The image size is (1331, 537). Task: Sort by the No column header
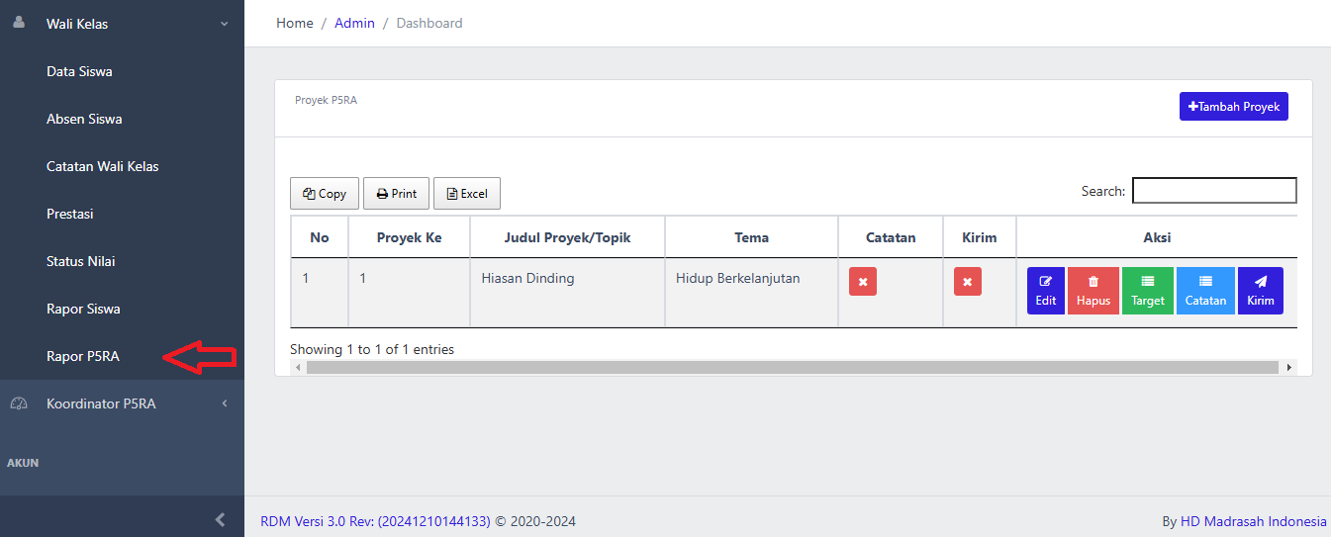point(320,237)
